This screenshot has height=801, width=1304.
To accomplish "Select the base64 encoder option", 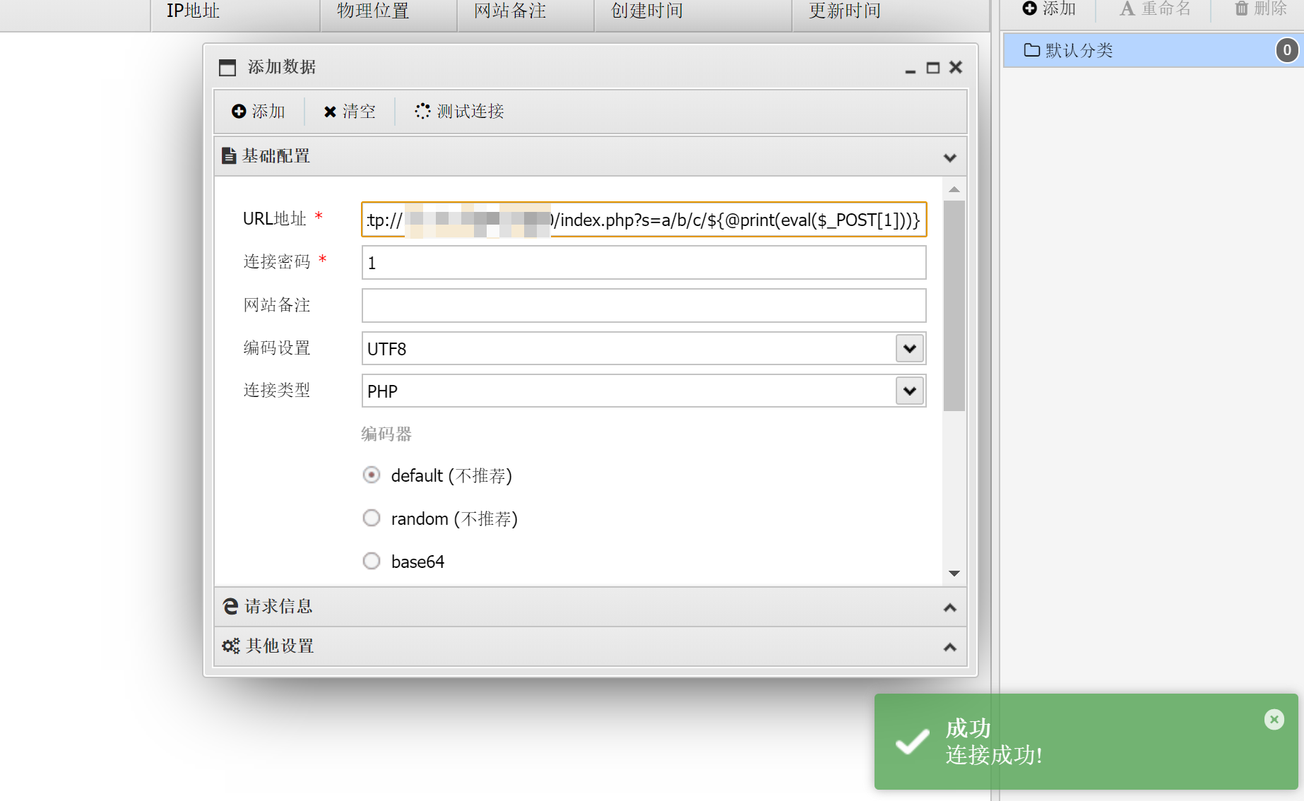I will 372,561.
